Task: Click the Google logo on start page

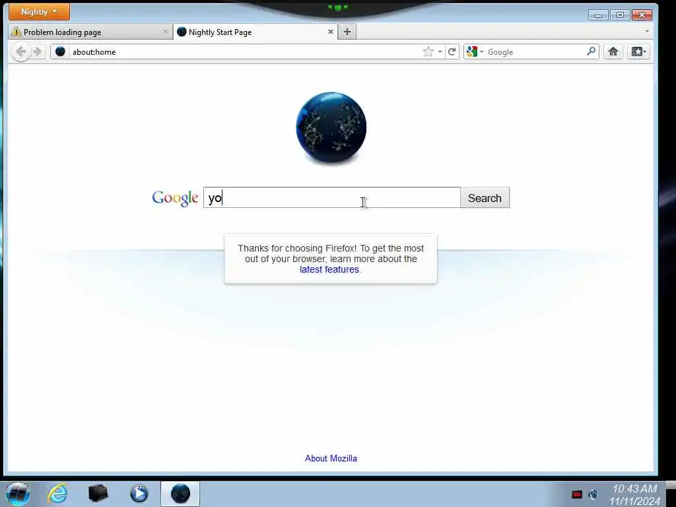Action: (175, 198)
